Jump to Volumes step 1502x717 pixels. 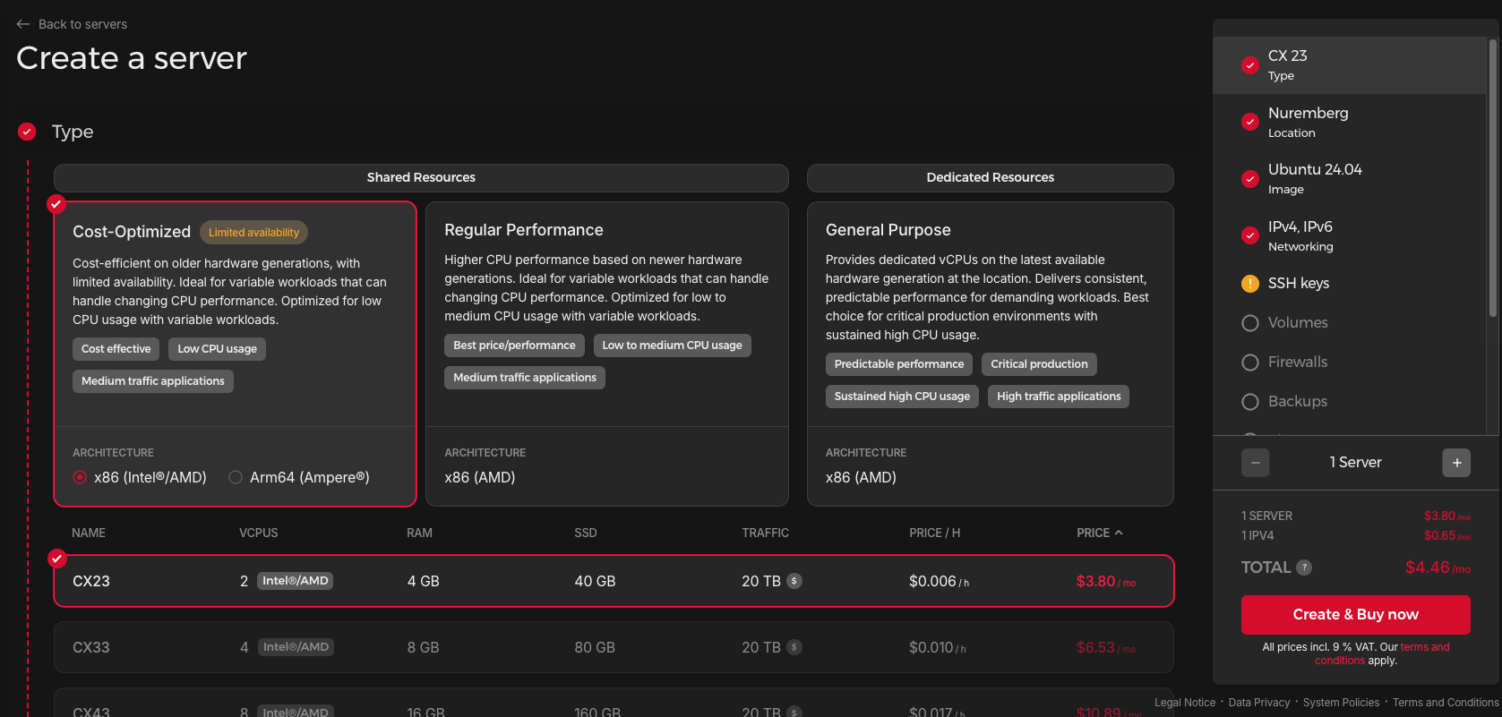point(1349,322)
